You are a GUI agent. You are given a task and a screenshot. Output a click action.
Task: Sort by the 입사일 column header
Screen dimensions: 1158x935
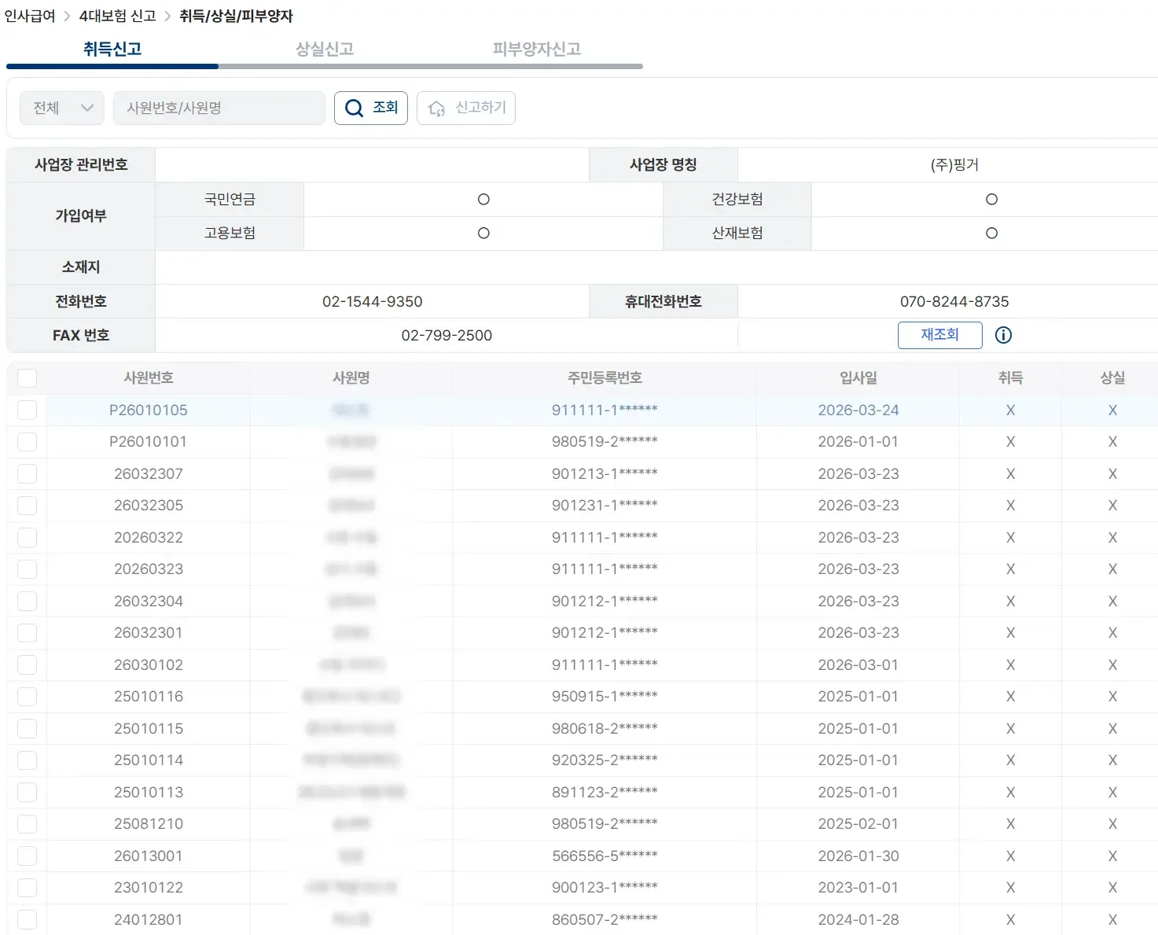click(x=858, y=378)
